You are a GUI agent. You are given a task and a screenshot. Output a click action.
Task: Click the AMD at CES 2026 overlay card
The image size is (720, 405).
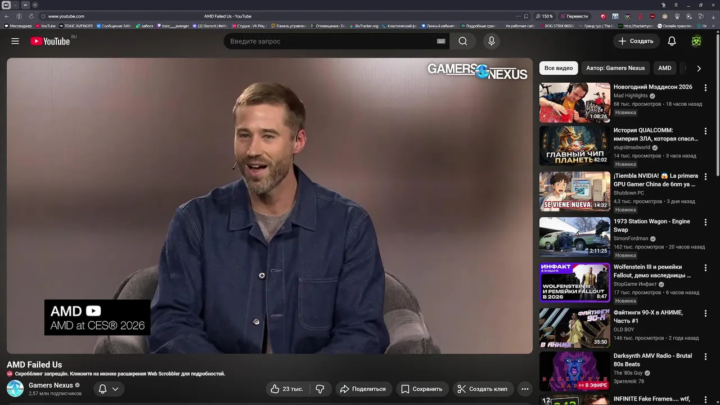click(x=97, y=317)
